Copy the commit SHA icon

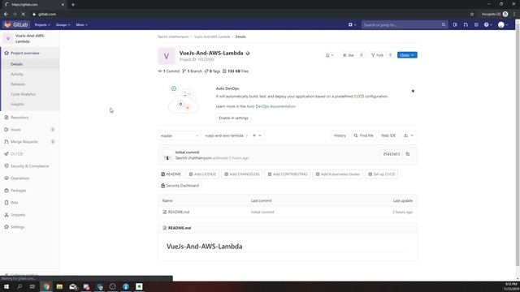[408, 154]
